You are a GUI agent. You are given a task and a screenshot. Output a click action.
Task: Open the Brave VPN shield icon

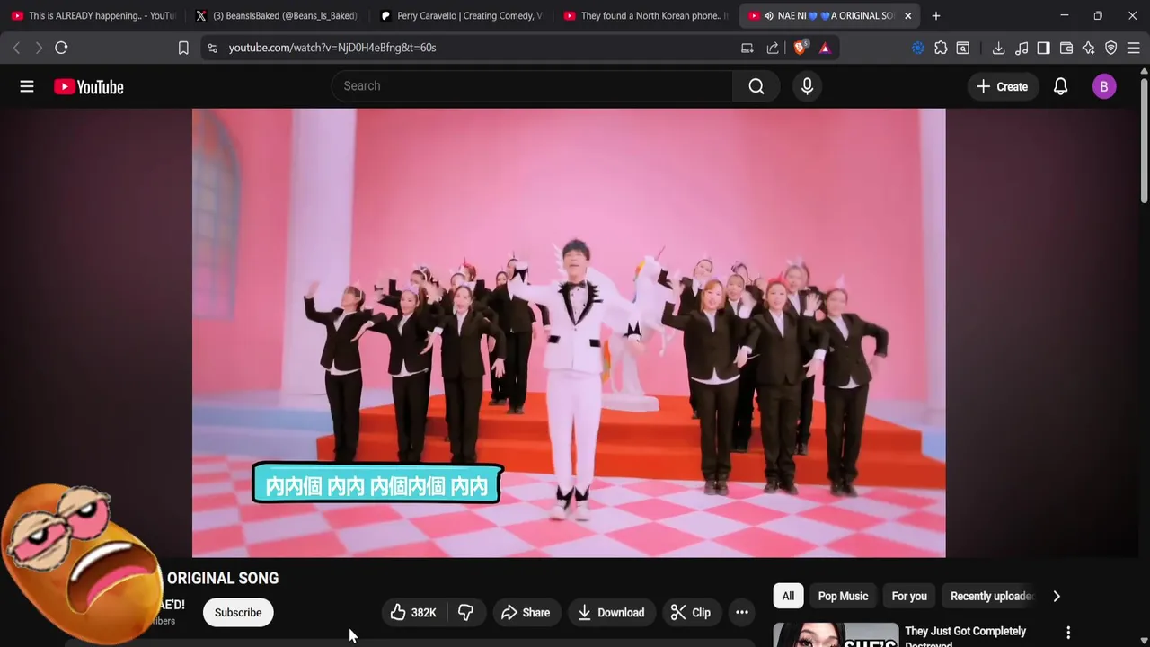tap(1111, 48)
